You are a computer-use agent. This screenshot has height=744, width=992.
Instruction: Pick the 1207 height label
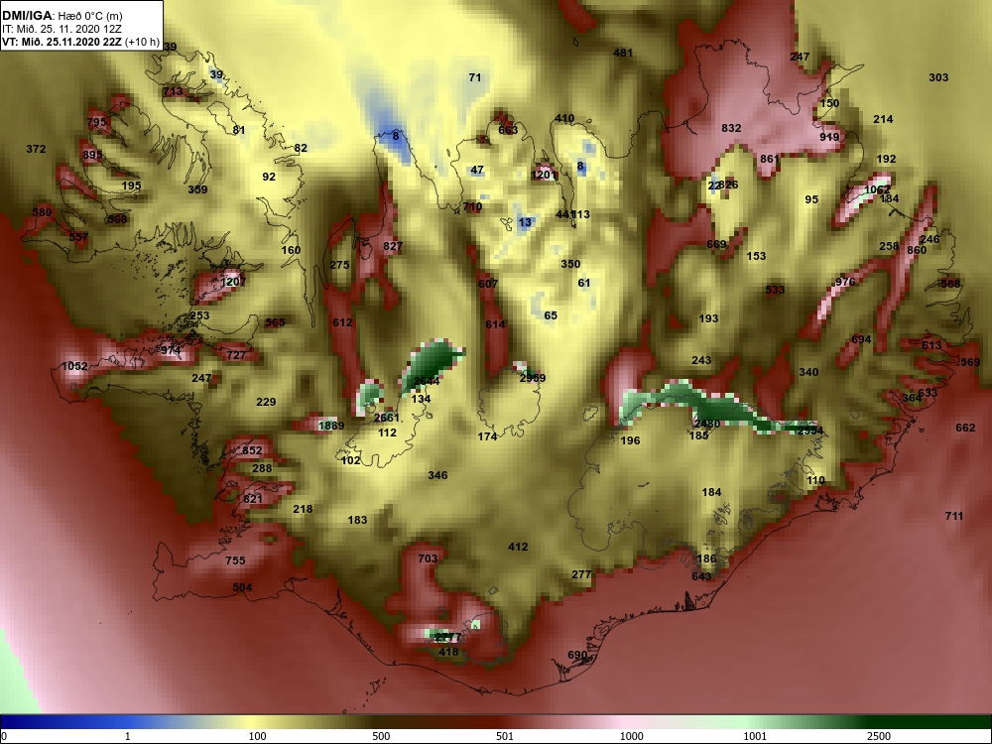coord(233,281)
